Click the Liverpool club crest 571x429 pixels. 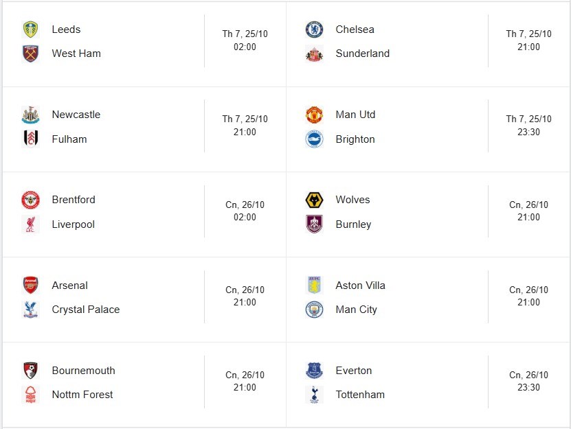[x=30, y=224]
